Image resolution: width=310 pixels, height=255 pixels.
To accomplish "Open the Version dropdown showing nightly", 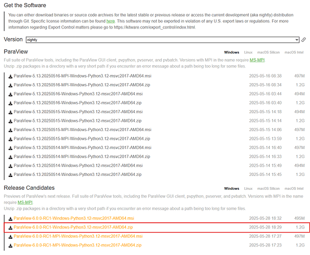I will click(x=162, y=40).
